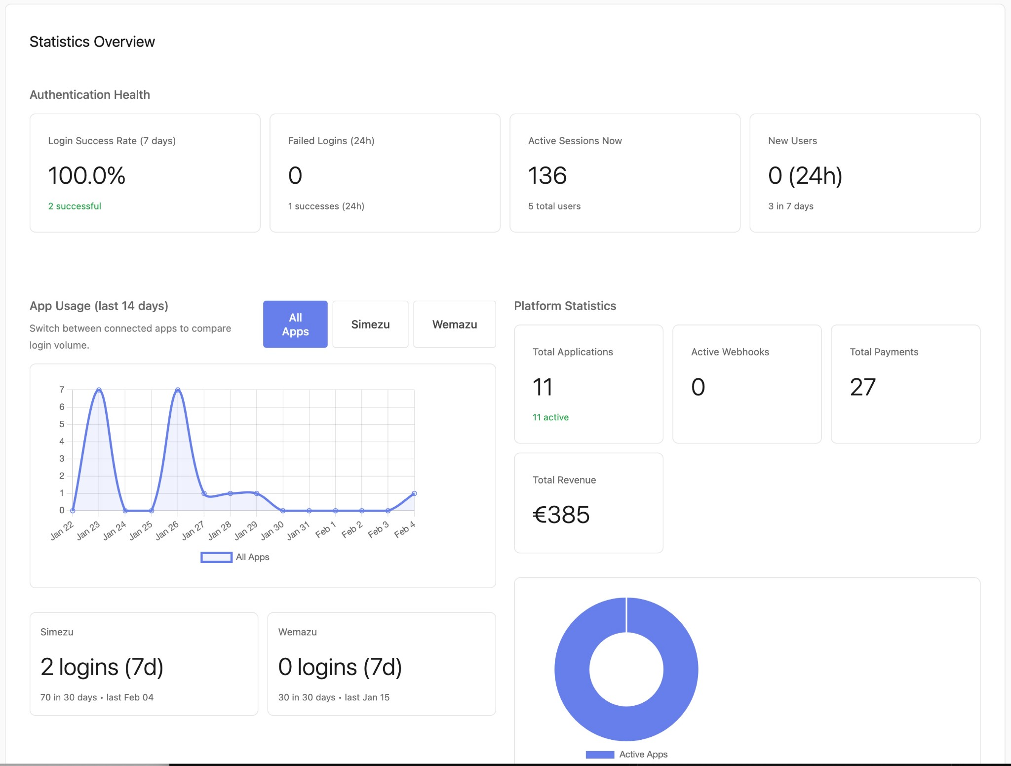This screenshot has width=1011, height=766.
Task: Open the Active Sessions Now card
Action: (624, 173)
